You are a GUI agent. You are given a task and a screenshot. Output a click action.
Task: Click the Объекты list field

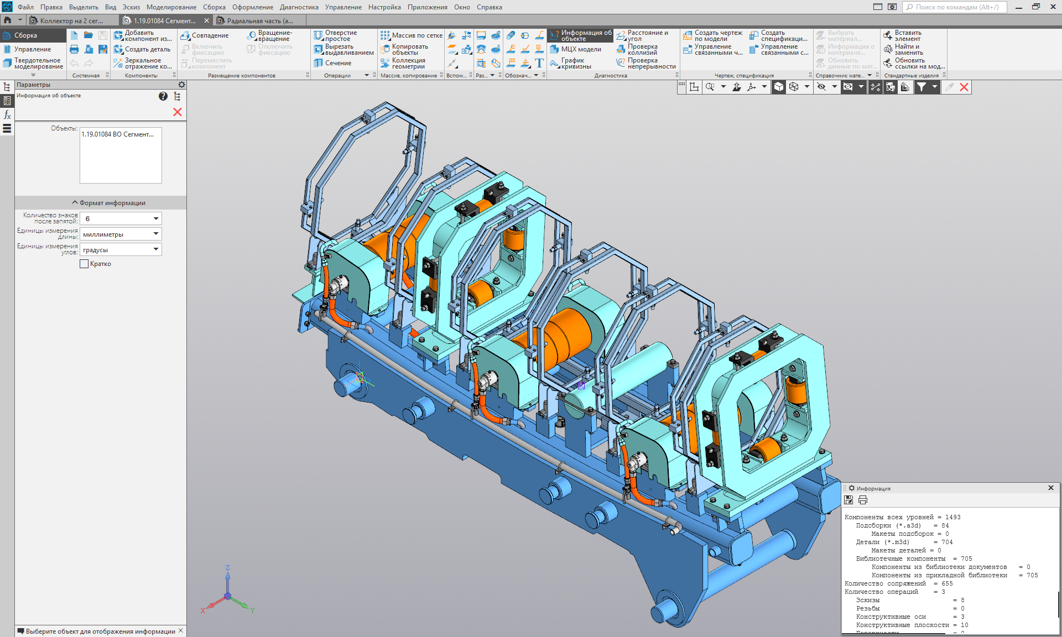[x=121, y=156]
